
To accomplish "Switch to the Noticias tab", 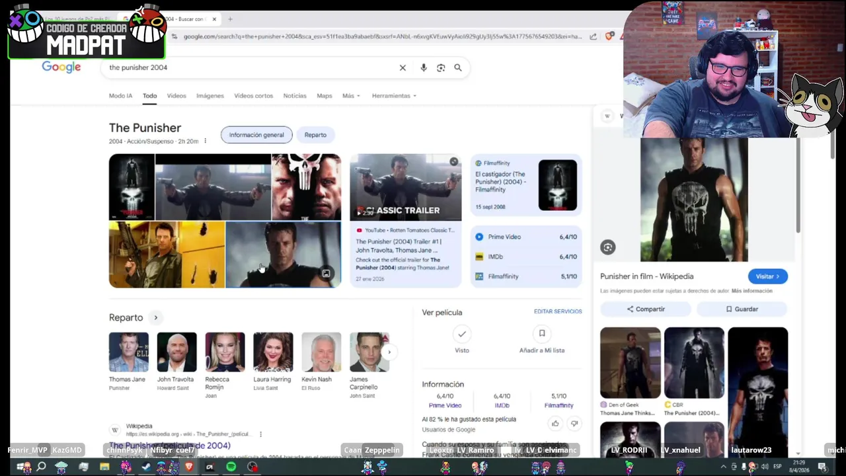I will pyautogui.click(x=295, y=96).
